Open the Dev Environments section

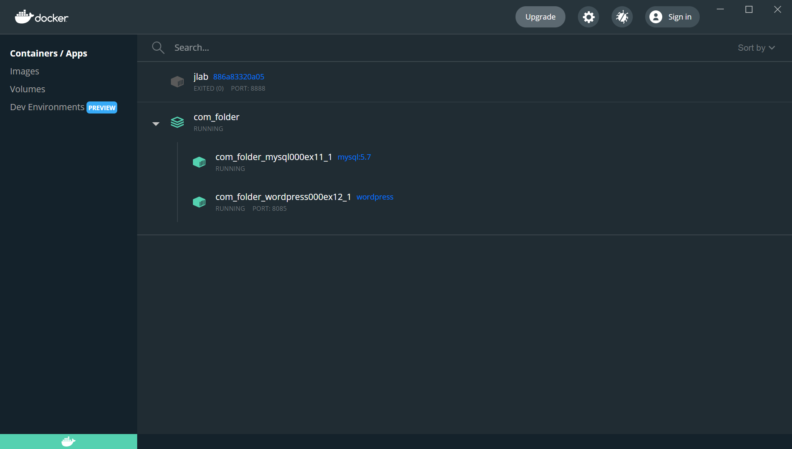click(47, 107)
